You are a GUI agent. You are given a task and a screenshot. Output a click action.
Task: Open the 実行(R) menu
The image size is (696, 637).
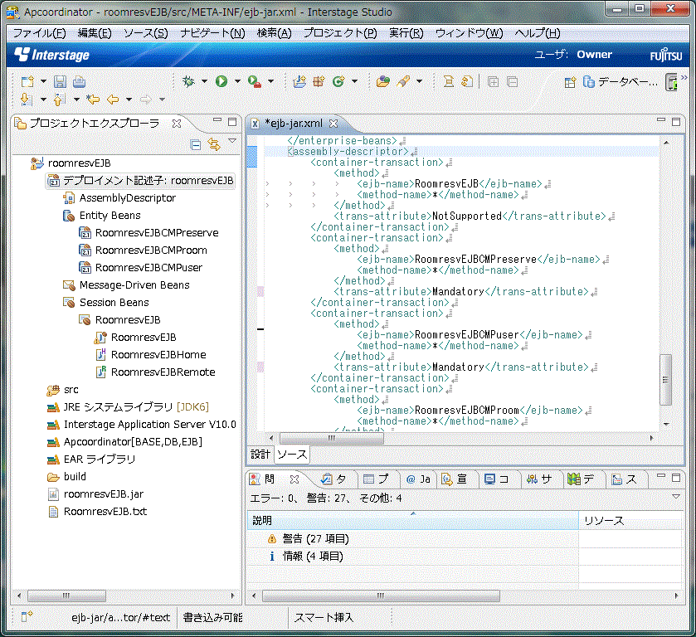[406, 33]
